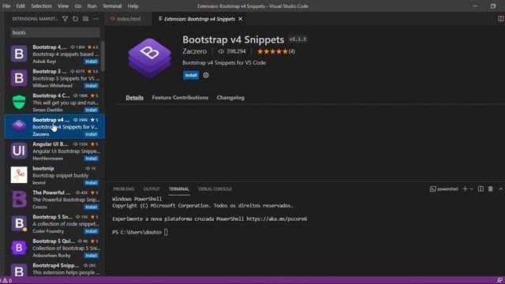
Task: Open Extensions panel more actions menu
Action: tap(95, 19)
